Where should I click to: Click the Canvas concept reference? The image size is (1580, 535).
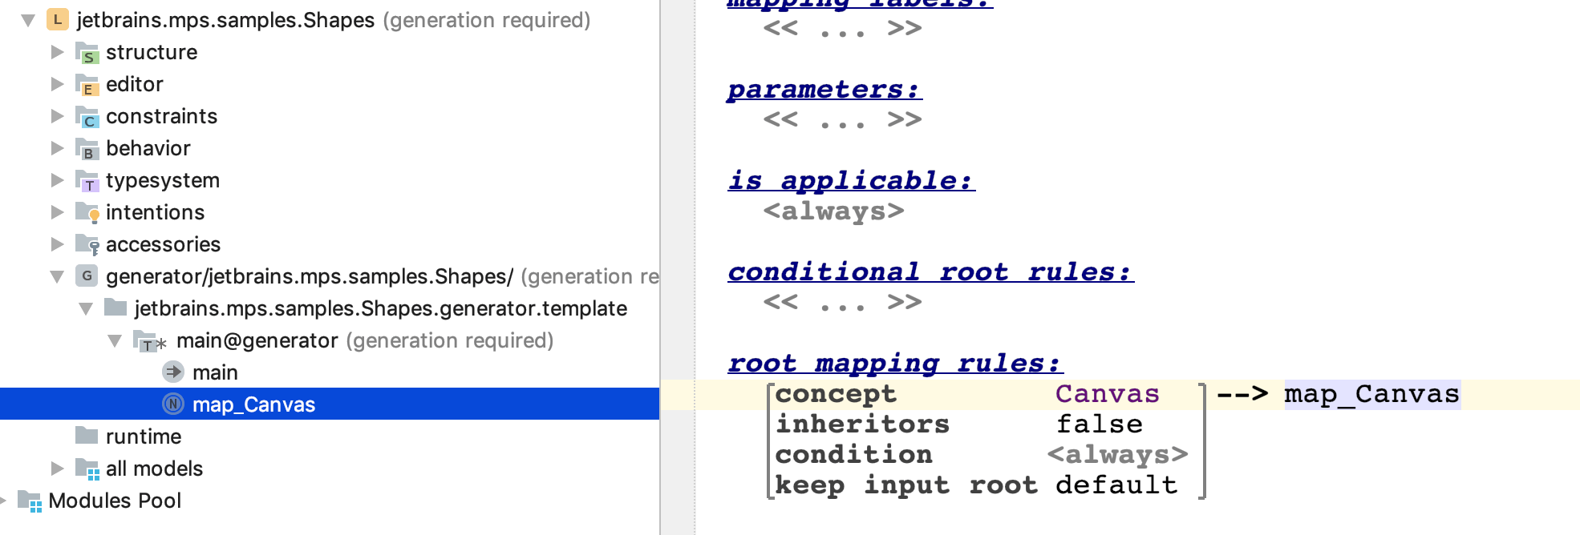1108,394
